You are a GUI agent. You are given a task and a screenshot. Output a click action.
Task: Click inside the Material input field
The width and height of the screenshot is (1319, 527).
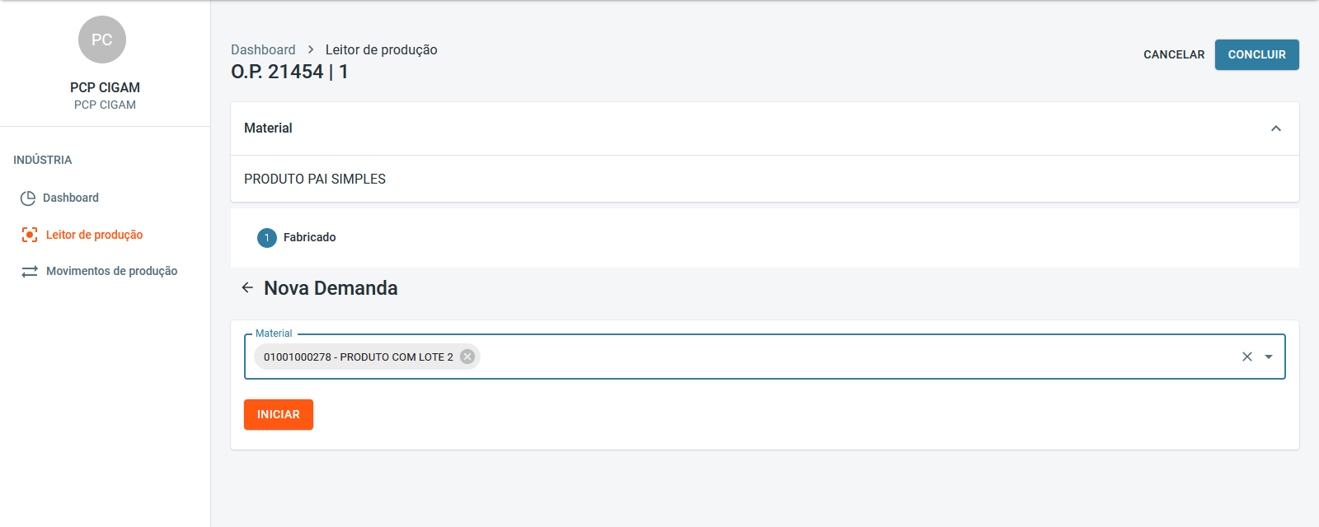[x=824, y=357]
